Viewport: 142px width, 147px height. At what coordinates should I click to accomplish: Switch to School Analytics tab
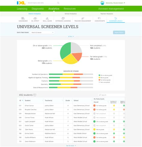click(x=71, y=14)
